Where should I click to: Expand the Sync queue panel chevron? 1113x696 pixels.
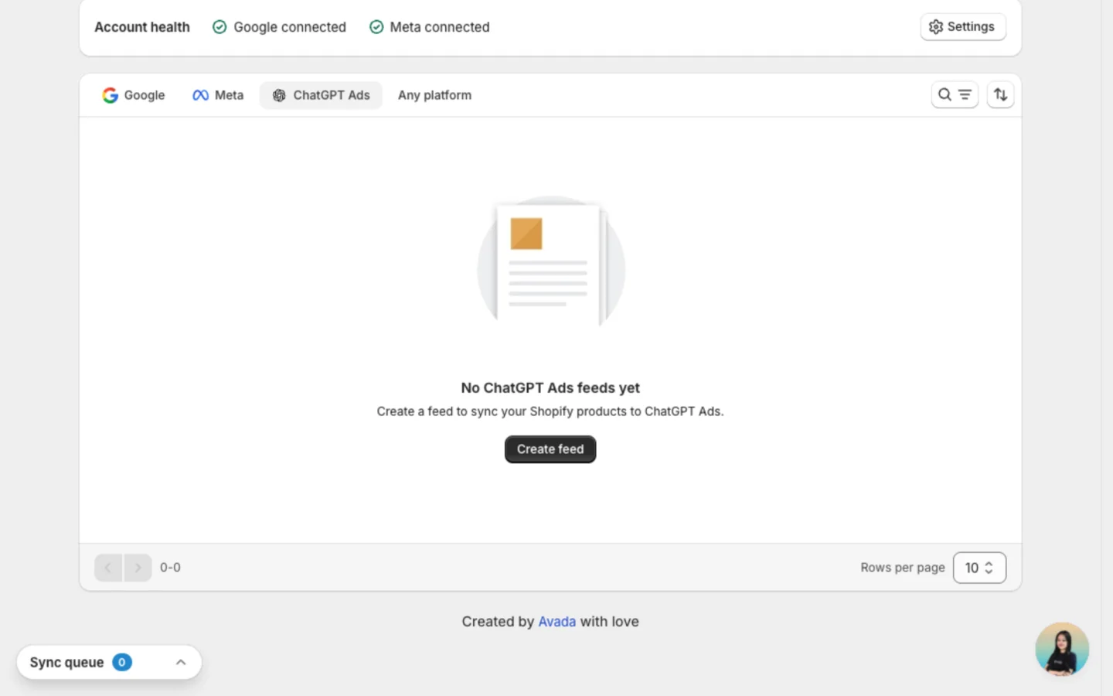click(x=181, y=663)
